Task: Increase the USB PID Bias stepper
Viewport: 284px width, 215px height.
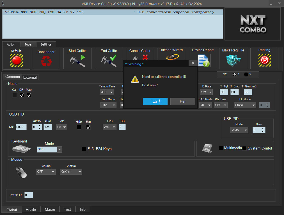Action: click(263, 129)
